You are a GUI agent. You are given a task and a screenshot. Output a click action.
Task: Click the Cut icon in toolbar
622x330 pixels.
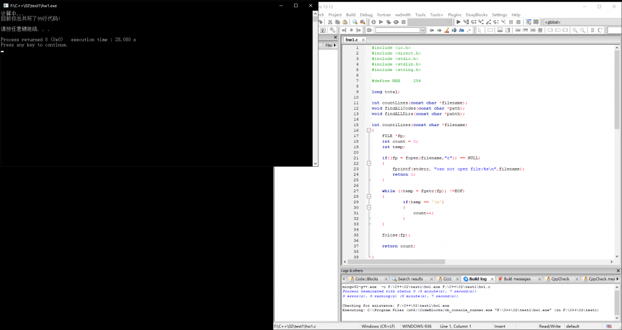tap(330, 22)
